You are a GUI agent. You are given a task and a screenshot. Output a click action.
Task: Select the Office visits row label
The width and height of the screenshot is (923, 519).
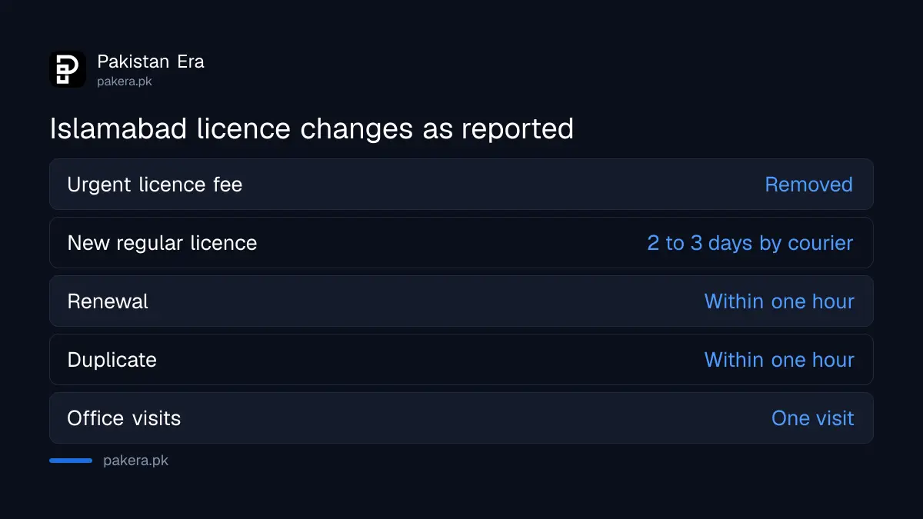[x=124, y=418]
